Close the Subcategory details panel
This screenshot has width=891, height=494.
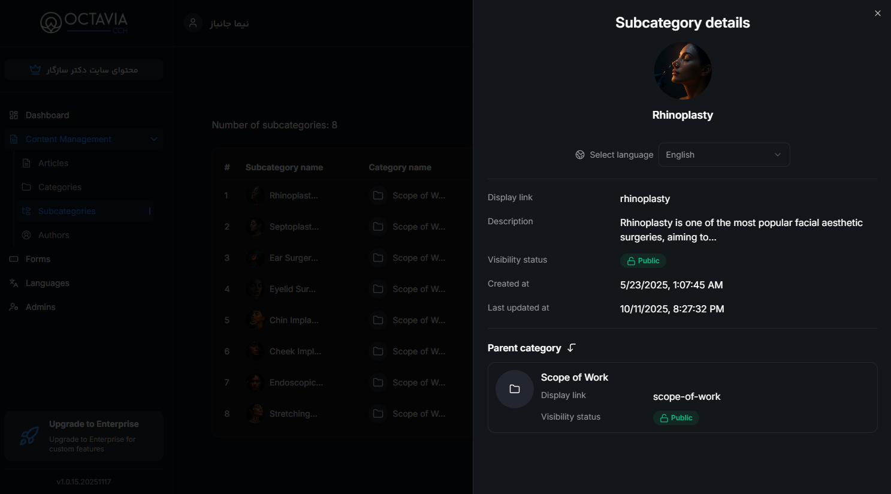(x=877, y=13)
